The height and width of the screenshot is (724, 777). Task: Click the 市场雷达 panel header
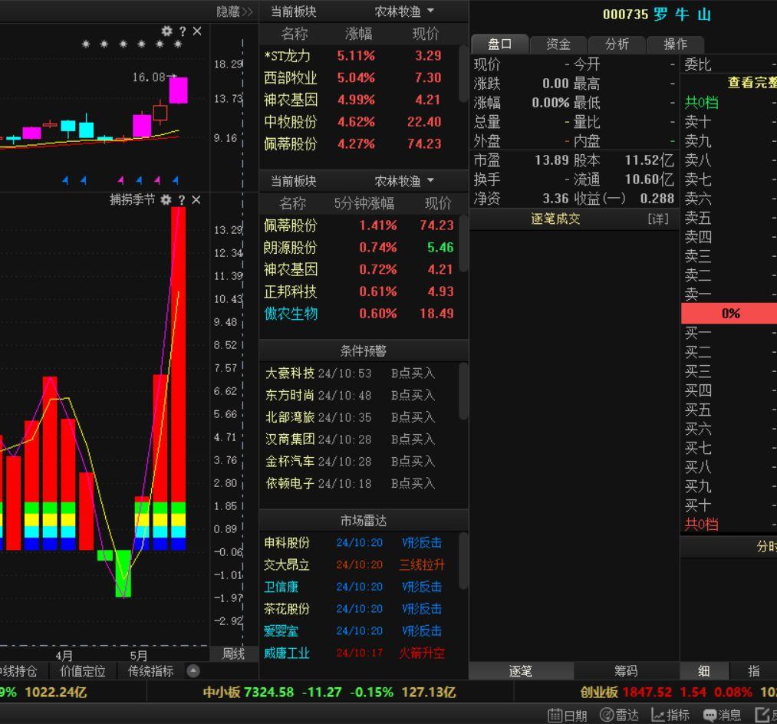[364, 520]
